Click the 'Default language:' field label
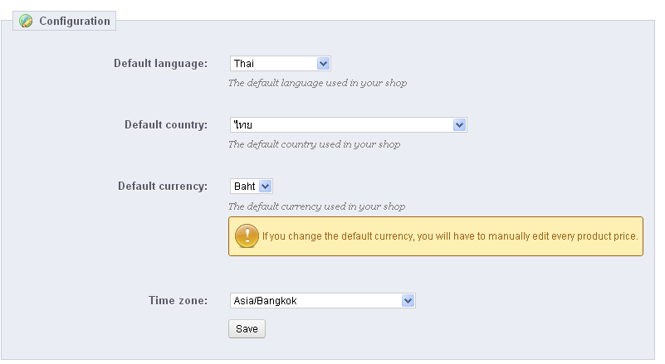The height and width of the screenshot is (364, 665). (160, 63)
